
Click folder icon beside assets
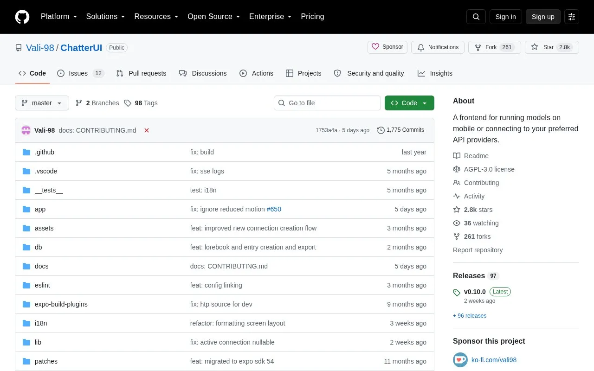click(x=26, y=228)
